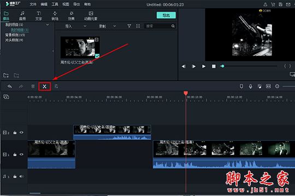Click the timeline zoom slider track
This screenshot has width=295, height=196.
[288, 86]
